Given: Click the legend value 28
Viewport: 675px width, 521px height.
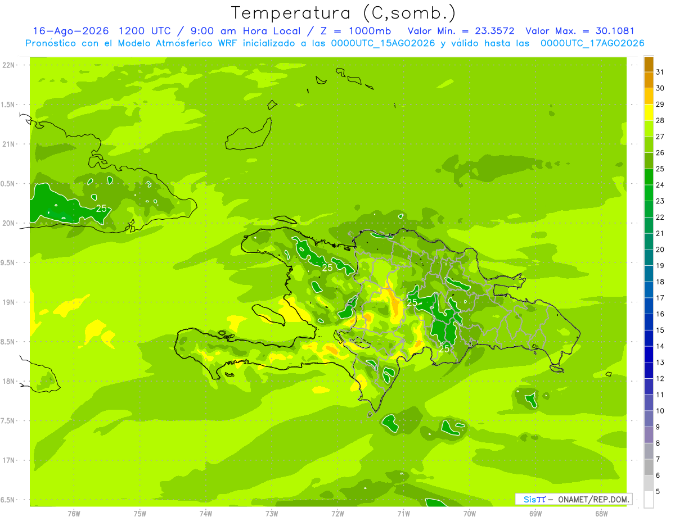Looking at the screenshot, I should [660, 120].
